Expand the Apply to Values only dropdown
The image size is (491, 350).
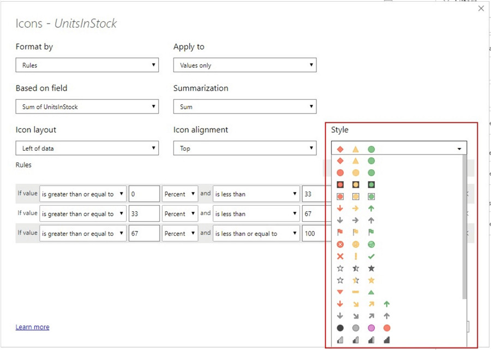(244, 65)
